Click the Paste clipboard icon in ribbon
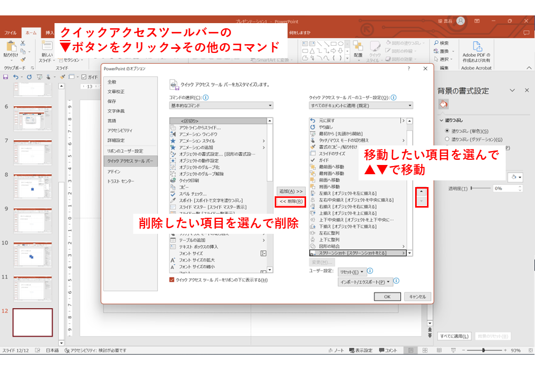535x370 pixels. 11,46
